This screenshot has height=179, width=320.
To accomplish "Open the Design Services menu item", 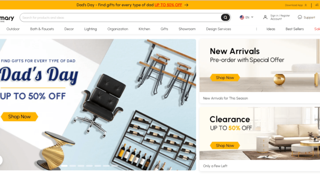I will 218,29.
